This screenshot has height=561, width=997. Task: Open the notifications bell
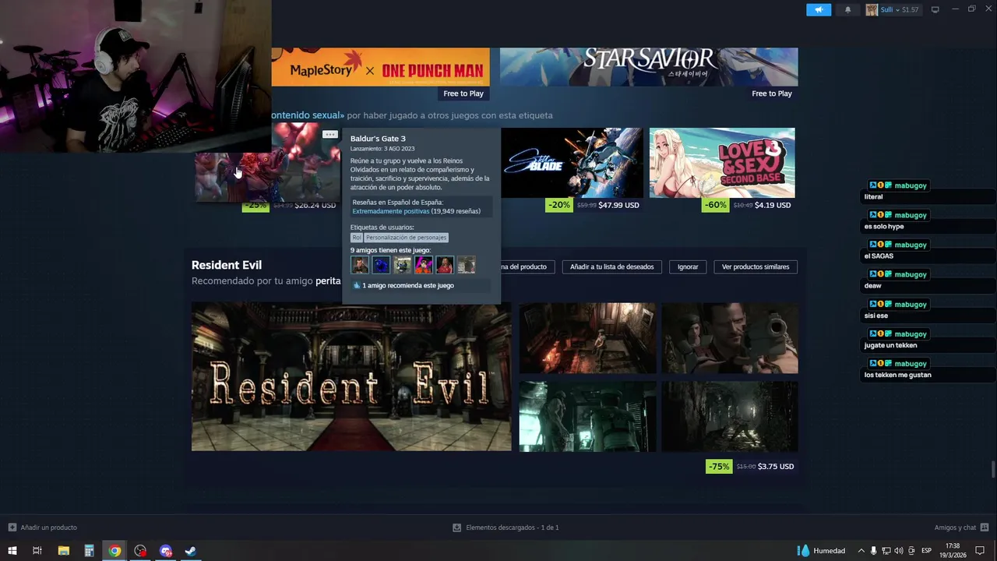click(847, 9)
